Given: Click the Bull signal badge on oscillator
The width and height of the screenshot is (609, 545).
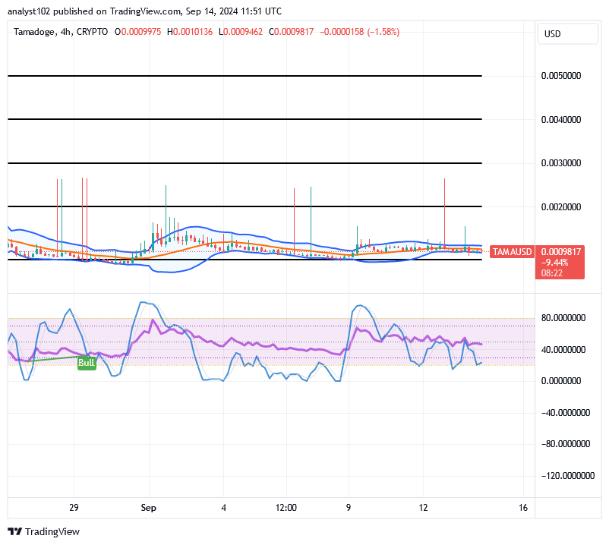Looking at the screenshot, I should 86,363.
